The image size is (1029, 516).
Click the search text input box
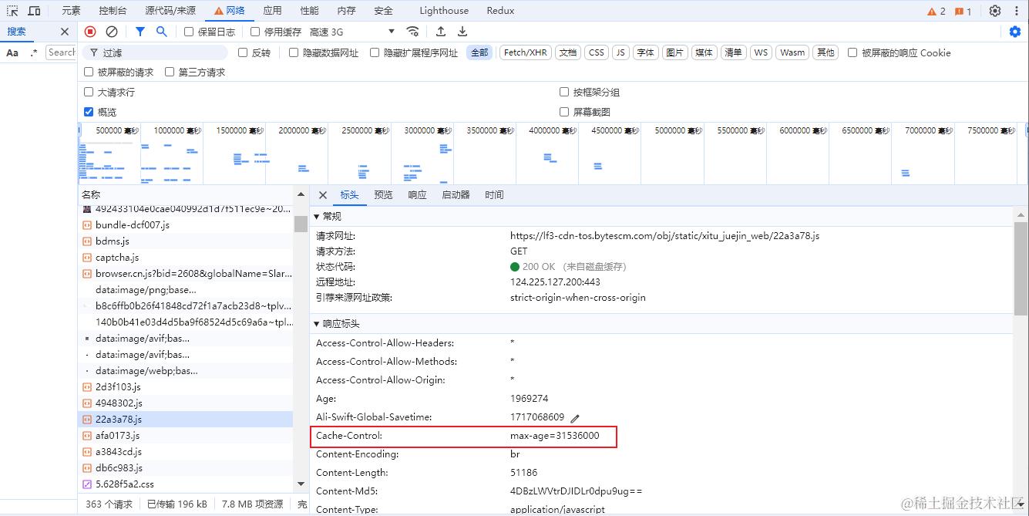coord(61,52)
